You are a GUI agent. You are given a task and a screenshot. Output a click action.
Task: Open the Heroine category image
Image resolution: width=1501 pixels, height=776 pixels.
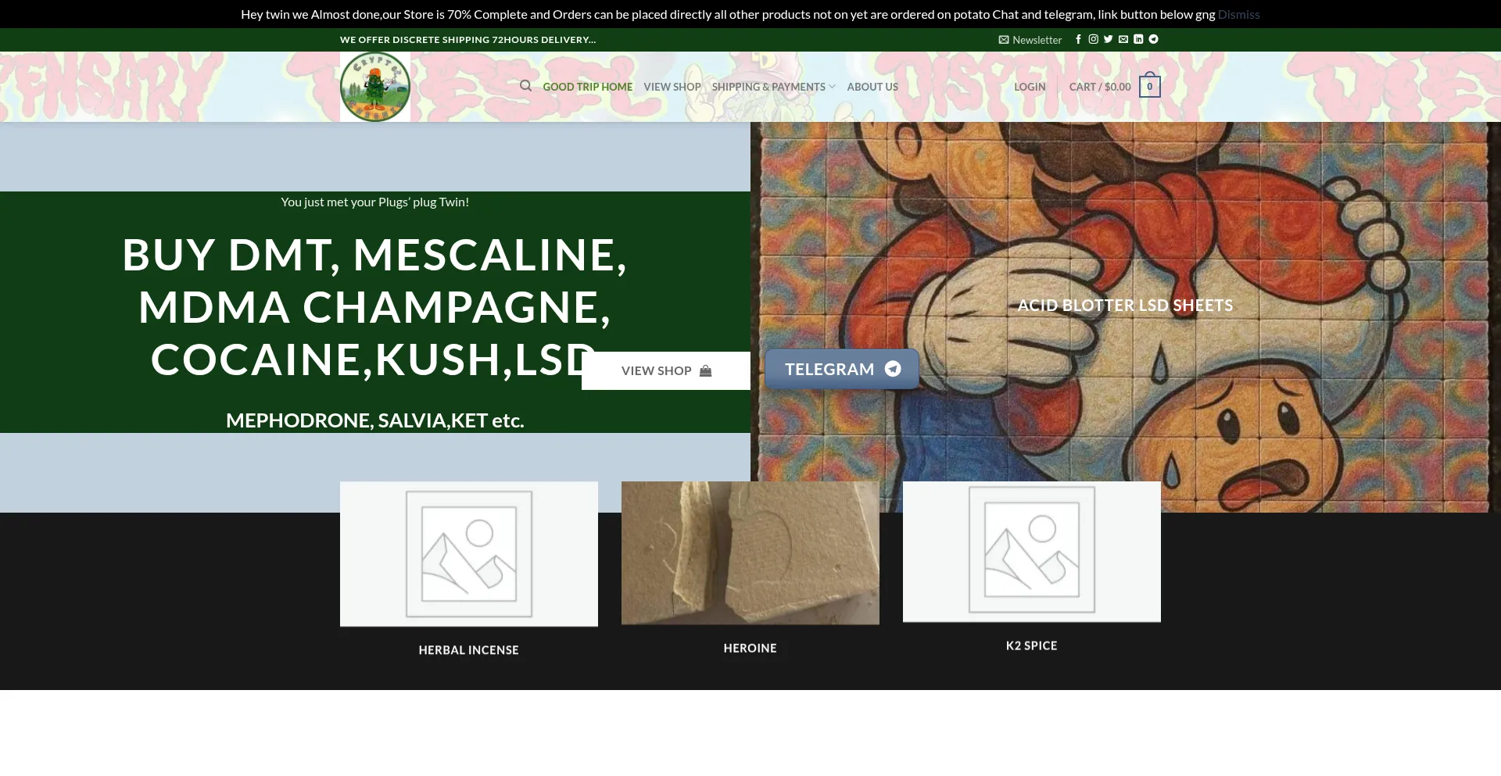tap(750, 553)
